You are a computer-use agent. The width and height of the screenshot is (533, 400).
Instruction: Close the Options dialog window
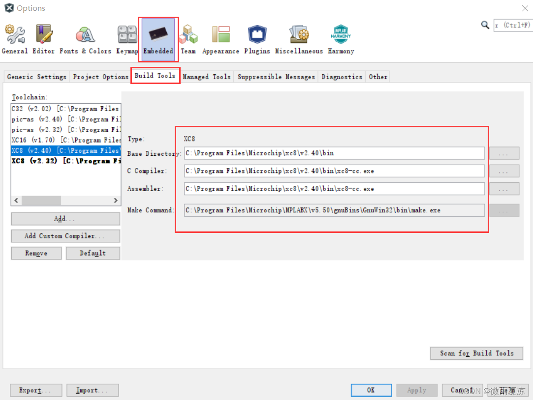pos(525,8)
